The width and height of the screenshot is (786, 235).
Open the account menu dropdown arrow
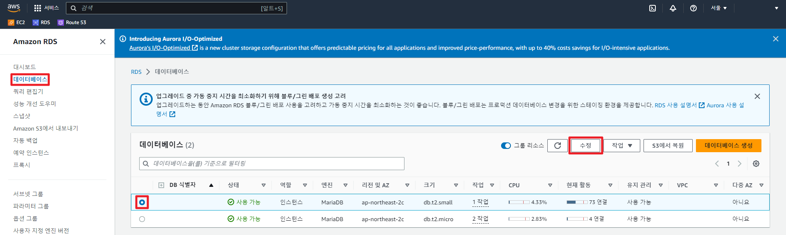pos(777,8)
